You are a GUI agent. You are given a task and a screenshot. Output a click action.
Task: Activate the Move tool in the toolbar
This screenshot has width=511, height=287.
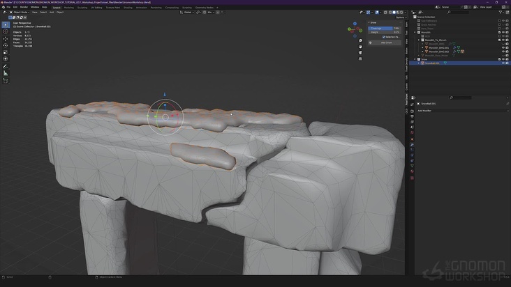pos(6,39)
